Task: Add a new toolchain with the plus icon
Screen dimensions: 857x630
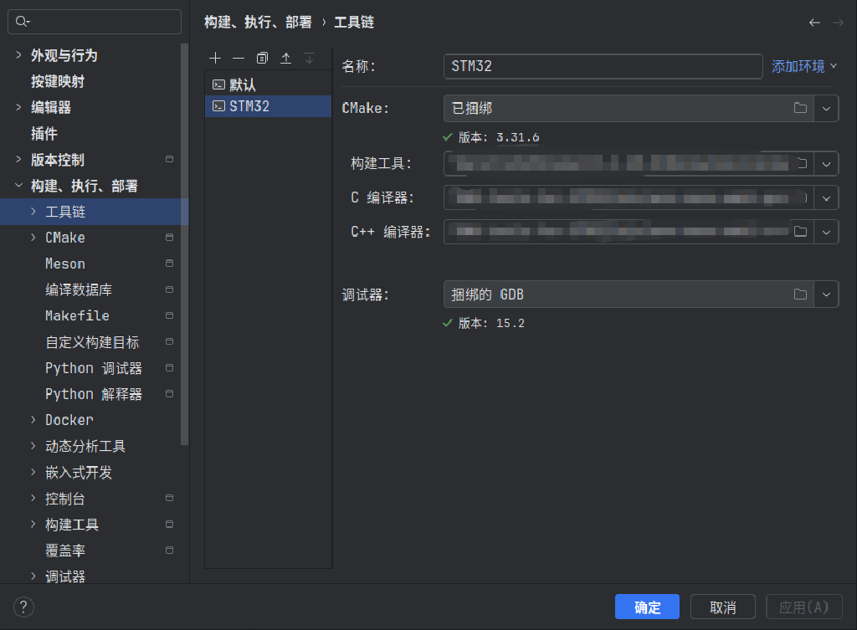Action: pos(214,58)
